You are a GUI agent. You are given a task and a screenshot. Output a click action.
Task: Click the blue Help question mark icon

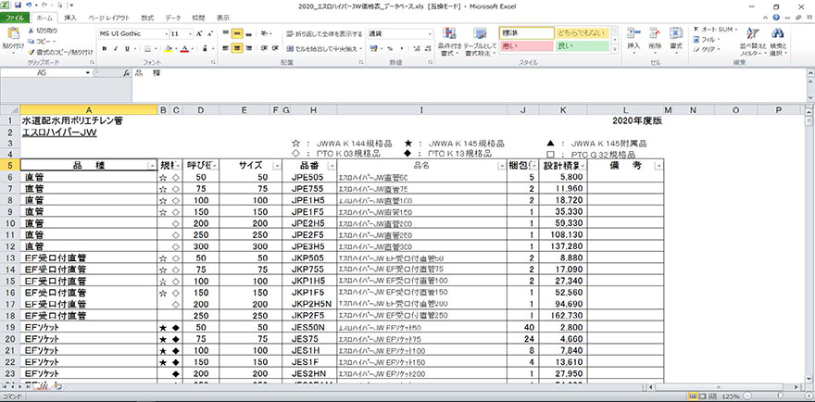[x=776, y=18]
